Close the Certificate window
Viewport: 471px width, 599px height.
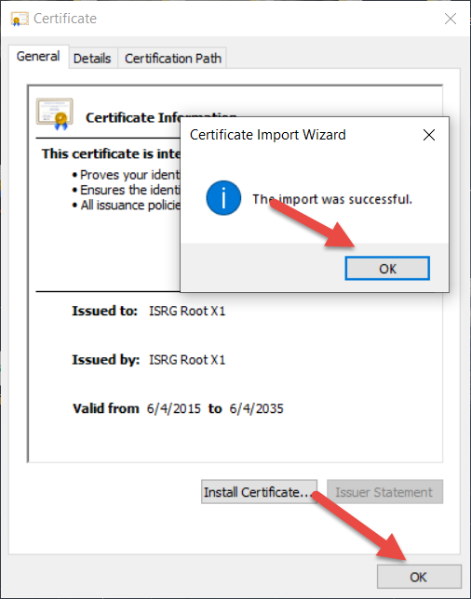click(451, 19)
